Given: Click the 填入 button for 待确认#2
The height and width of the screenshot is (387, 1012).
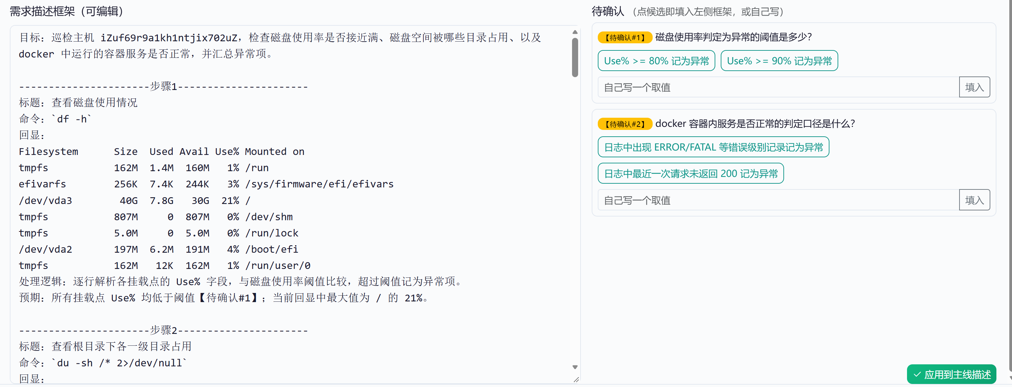Looking at the screenshot, I should (974, 200).
